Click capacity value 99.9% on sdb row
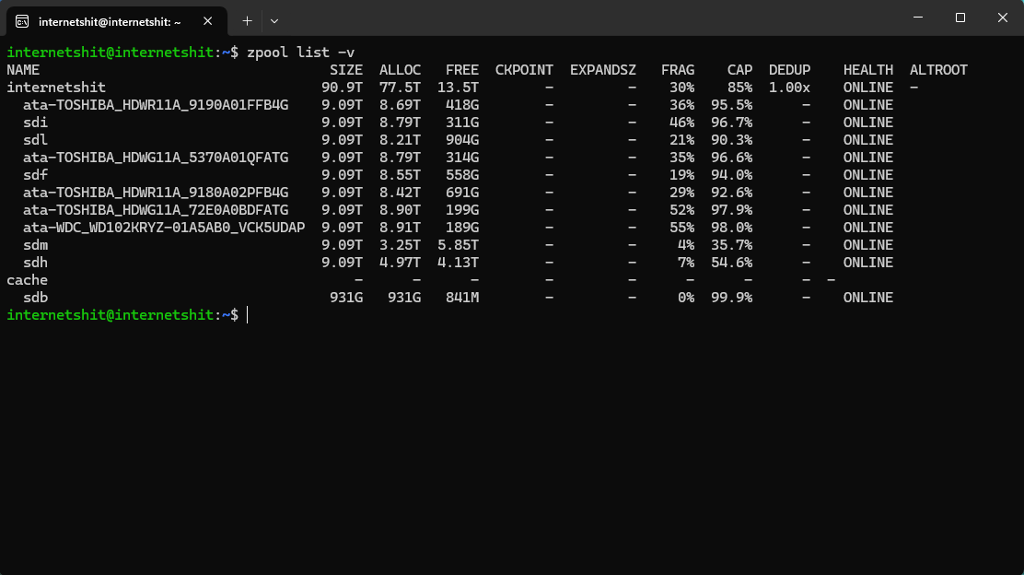The image size is (1024, 575). click(x=732, y=298)
